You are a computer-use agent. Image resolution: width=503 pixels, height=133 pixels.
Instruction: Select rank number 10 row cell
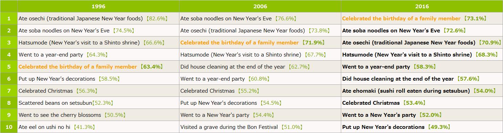[x=9, y=127]
